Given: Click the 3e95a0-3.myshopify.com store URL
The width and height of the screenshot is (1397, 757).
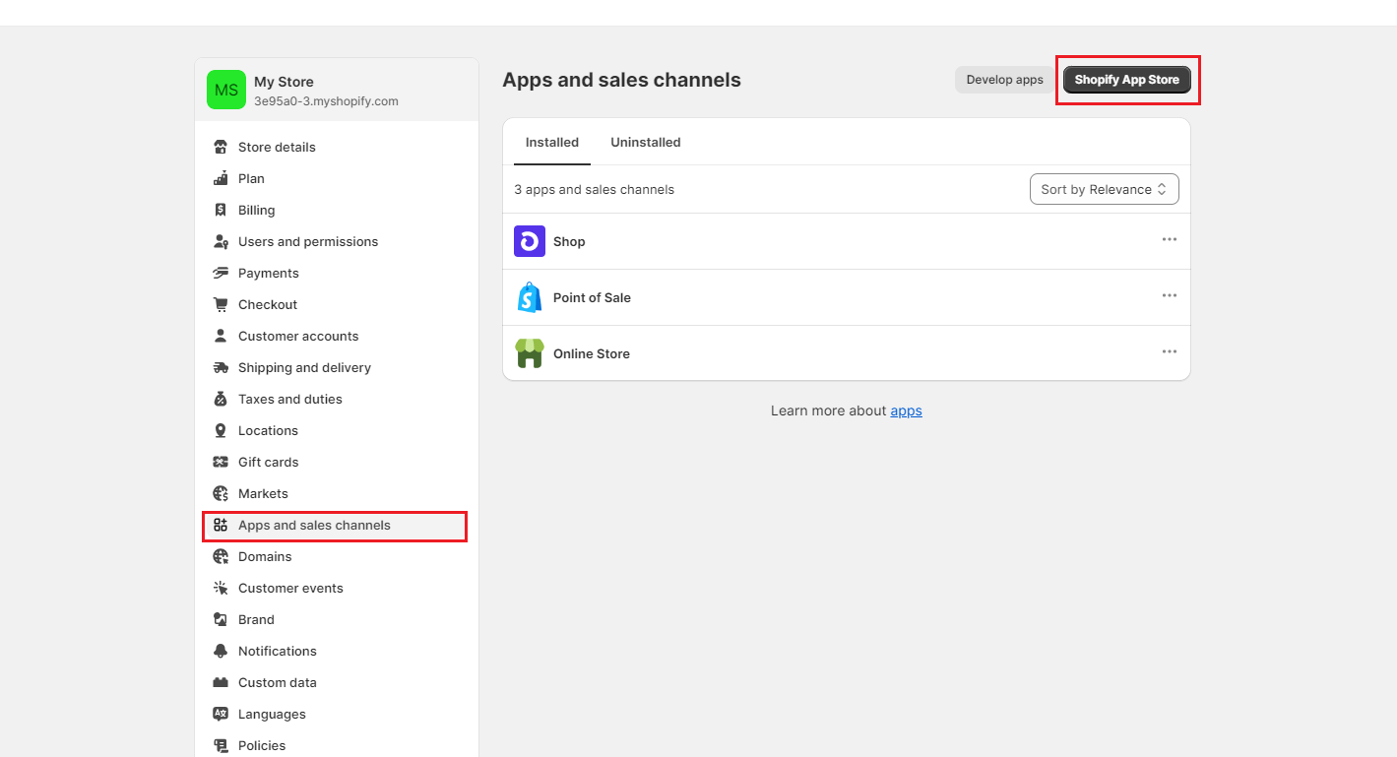Looking at the screenshot, I should click(326, 101).
